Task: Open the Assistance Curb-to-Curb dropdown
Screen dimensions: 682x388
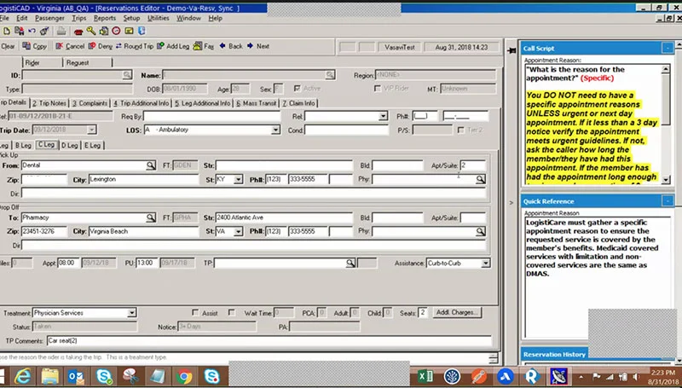Action: [x=485, y=263]
